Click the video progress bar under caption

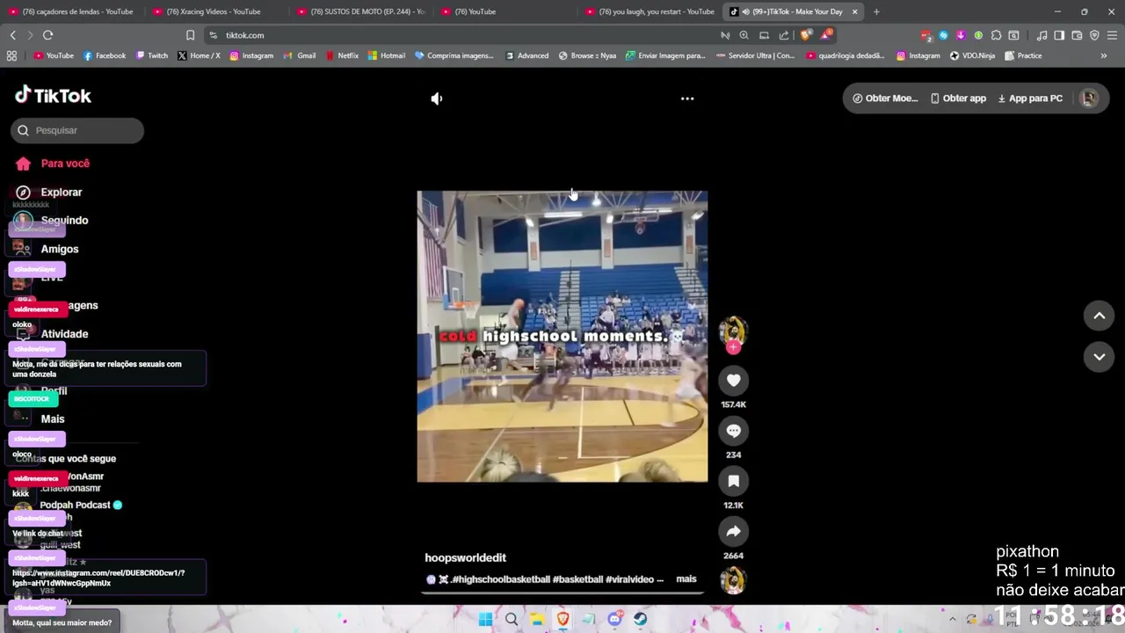pyautogui.click(x=562, y=593)
